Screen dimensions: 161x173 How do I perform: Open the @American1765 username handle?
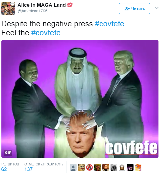33,11
